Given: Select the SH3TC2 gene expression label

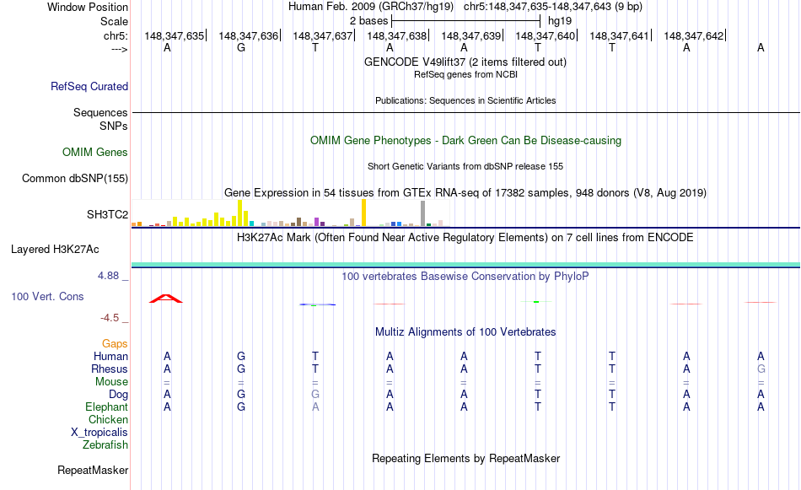Looking at the screenshot, I should 107,214.
